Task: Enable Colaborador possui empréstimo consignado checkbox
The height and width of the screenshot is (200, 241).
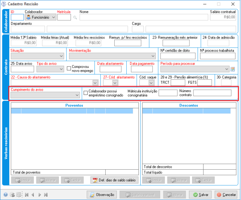Action: (86, 93)
